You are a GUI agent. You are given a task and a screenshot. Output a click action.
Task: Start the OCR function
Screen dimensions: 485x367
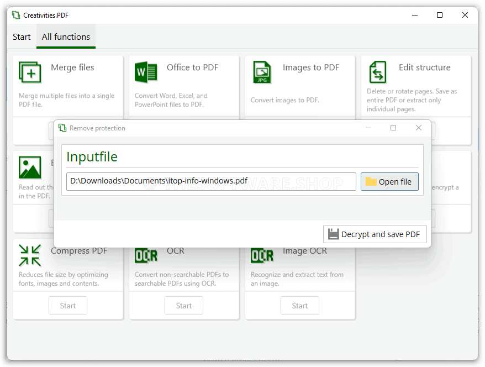184,306
